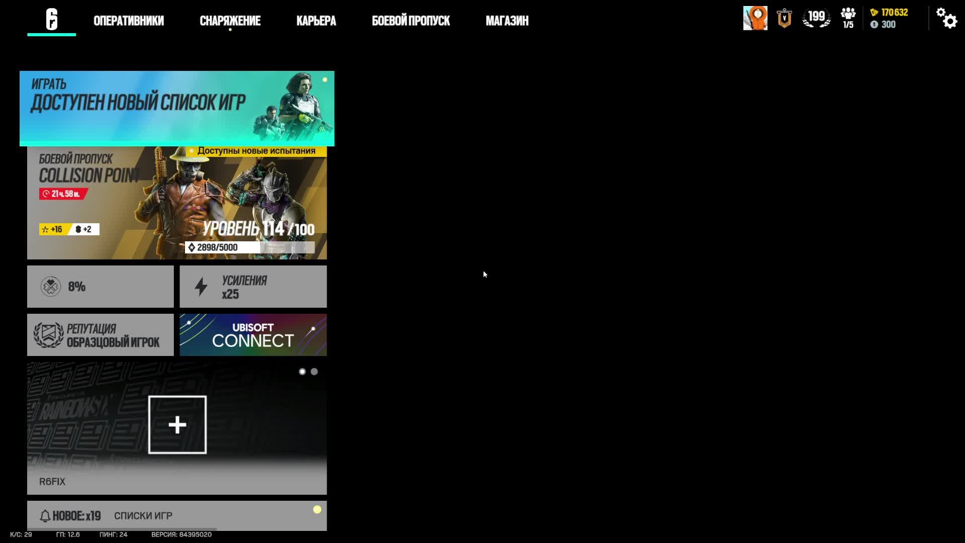
Task: Open the Репутация образцовый игрок tile
Action: tap(100, 335)
